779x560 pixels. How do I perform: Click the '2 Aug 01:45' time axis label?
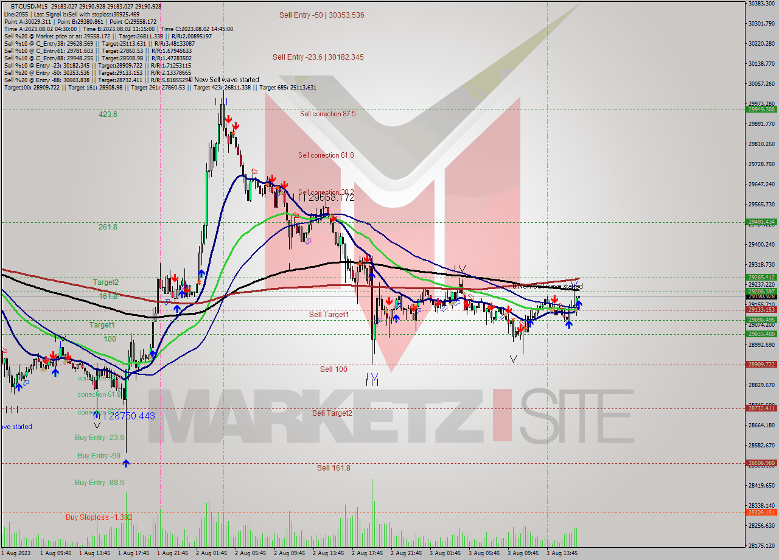(212, 553)
